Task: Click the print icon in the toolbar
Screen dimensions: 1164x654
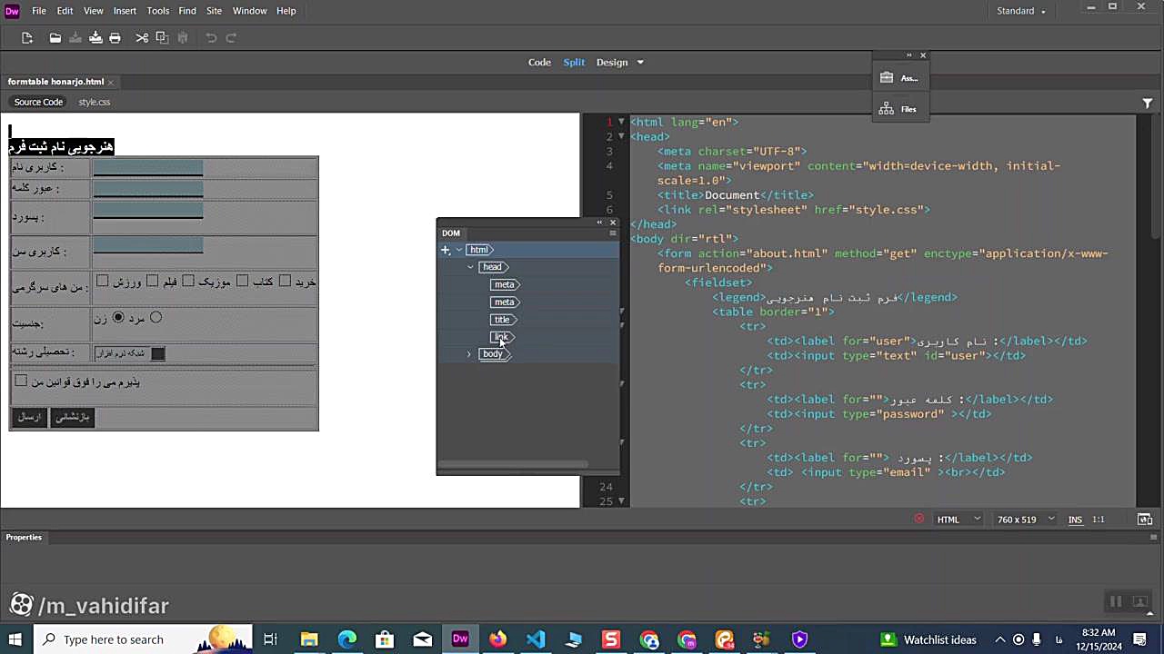Action: pyautogui.click(x=115, y=38)
